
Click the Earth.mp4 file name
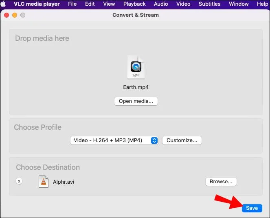click(x=136, y=87)
